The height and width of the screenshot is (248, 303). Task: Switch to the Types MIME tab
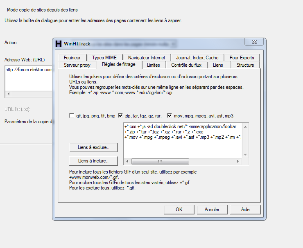point(104,58)
